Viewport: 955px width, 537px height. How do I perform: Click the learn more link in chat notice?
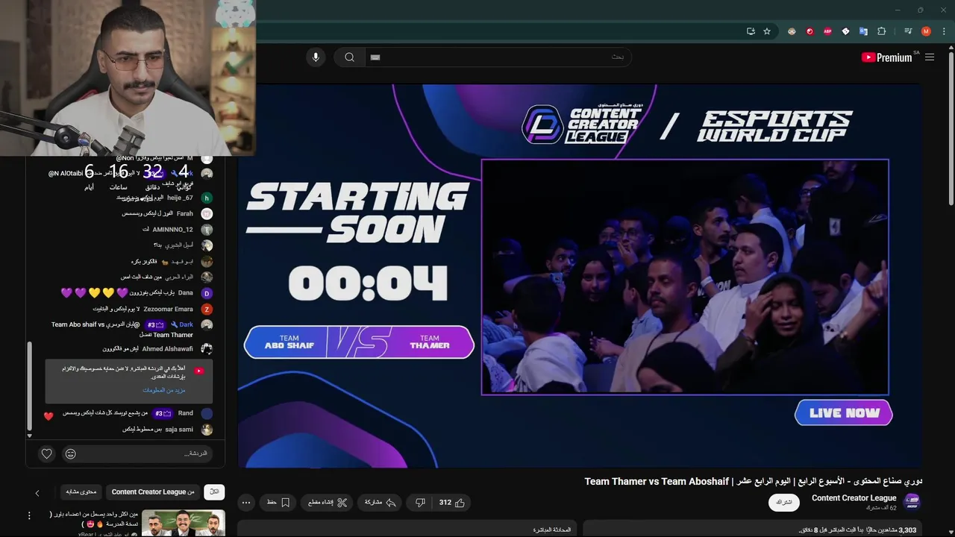pos(163,390)
